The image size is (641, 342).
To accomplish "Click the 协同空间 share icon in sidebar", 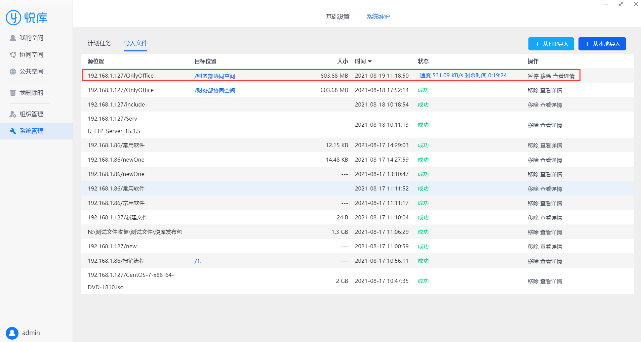I will tap(13, 55).
